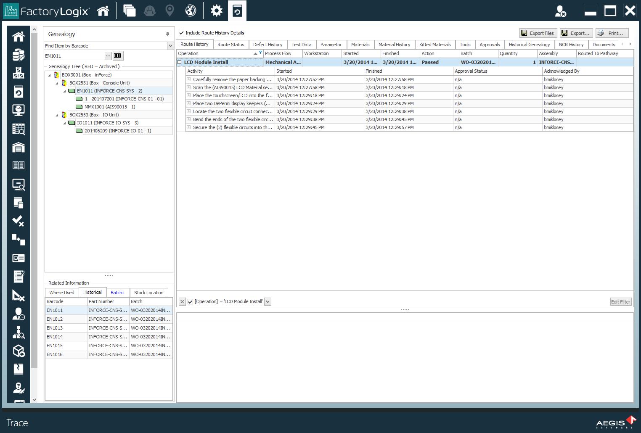This screenshot has width=641, height=433.
Task: Open the Trace module icon in the top toolbar
Action: pos(237,11)
